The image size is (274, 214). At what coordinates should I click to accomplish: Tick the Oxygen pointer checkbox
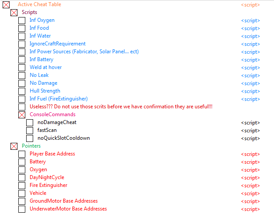coord(22,170)
